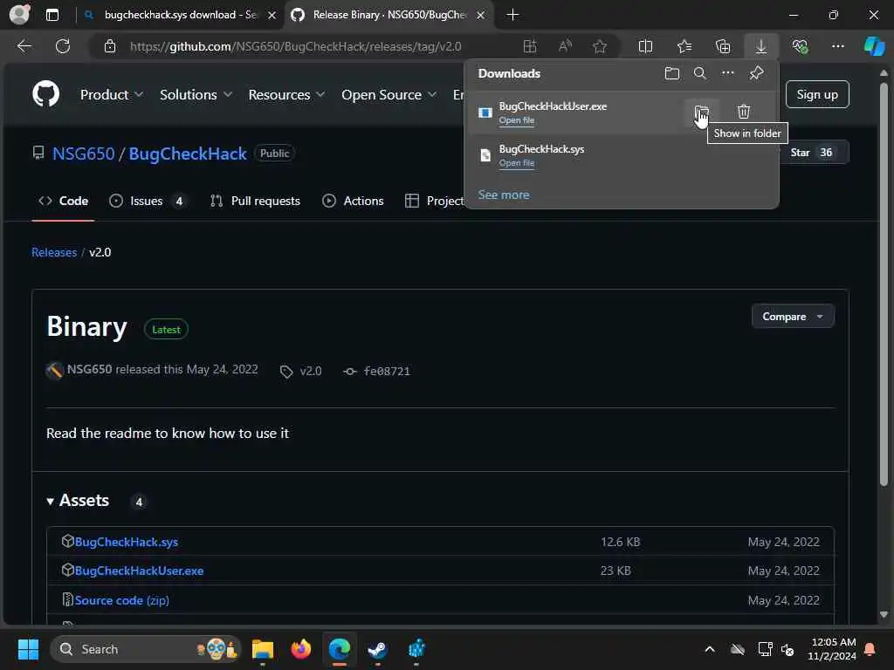Expand the Resources menu

tap(286, 94)
